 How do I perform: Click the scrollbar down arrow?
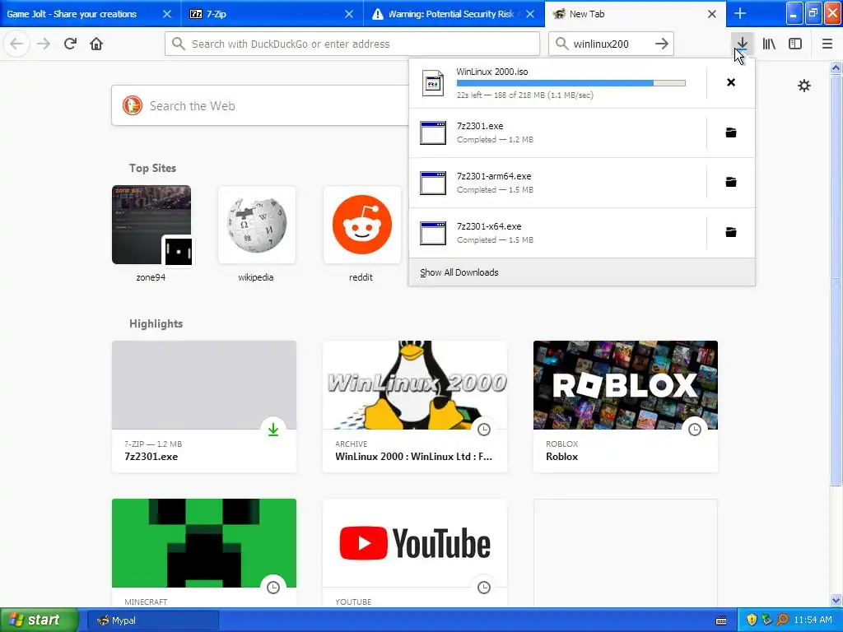click(x=836, y=601)
